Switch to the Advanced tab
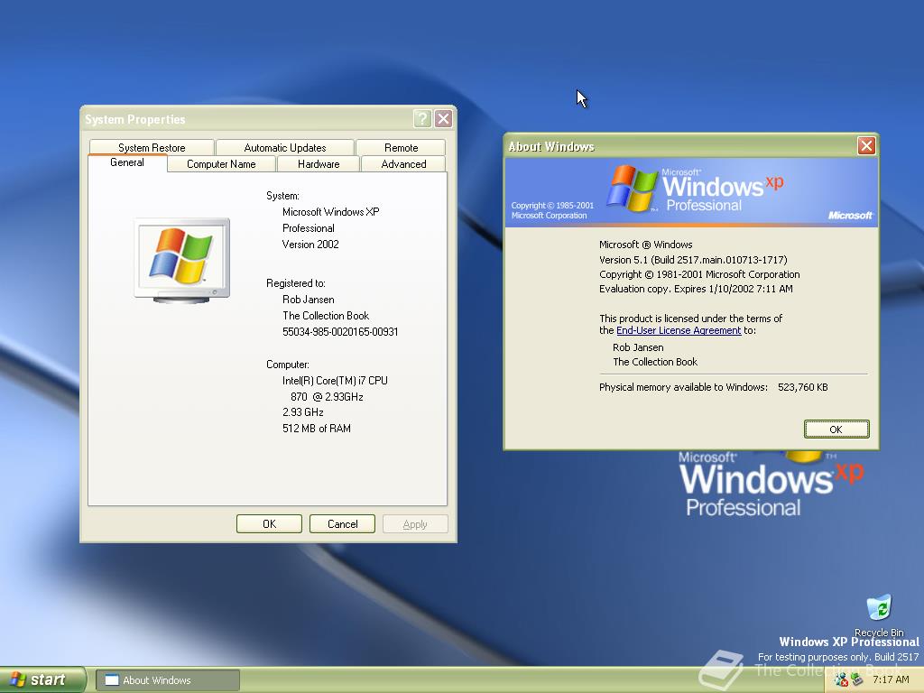 (403, 164)
